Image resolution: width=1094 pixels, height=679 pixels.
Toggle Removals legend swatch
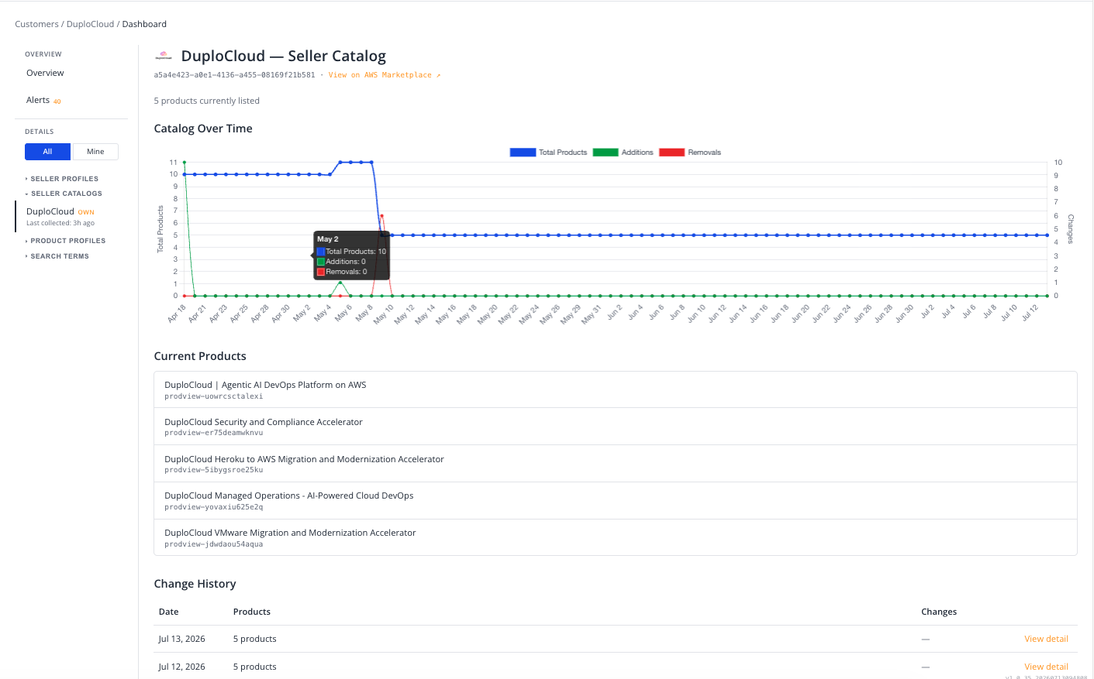[x=672, y=153]
